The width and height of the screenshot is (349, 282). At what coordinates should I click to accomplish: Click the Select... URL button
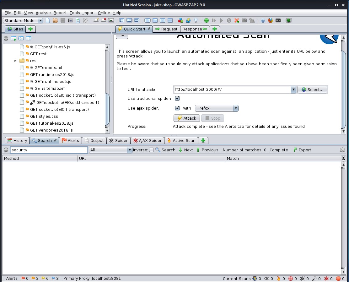tap(312, 89)
